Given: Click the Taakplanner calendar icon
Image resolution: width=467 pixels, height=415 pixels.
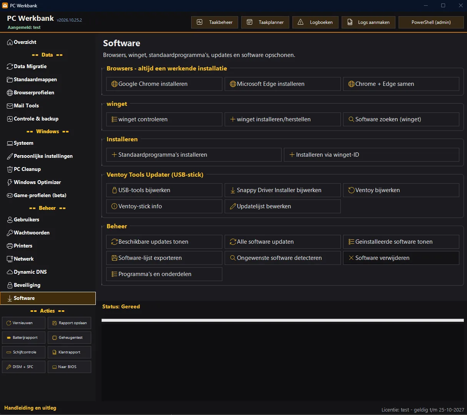Looking at the screenshot, I should click(x=249, y=22).
